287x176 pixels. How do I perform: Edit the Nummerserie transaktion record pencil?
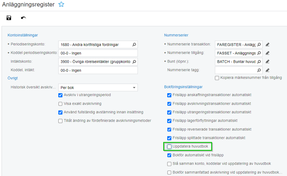point(267,45)
